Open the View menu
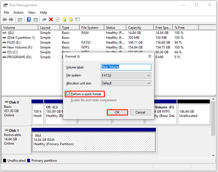 (32, 12)
